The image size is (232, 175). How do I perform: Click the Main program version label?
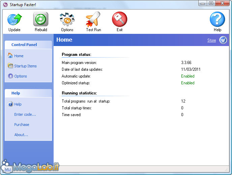(79, 63)
